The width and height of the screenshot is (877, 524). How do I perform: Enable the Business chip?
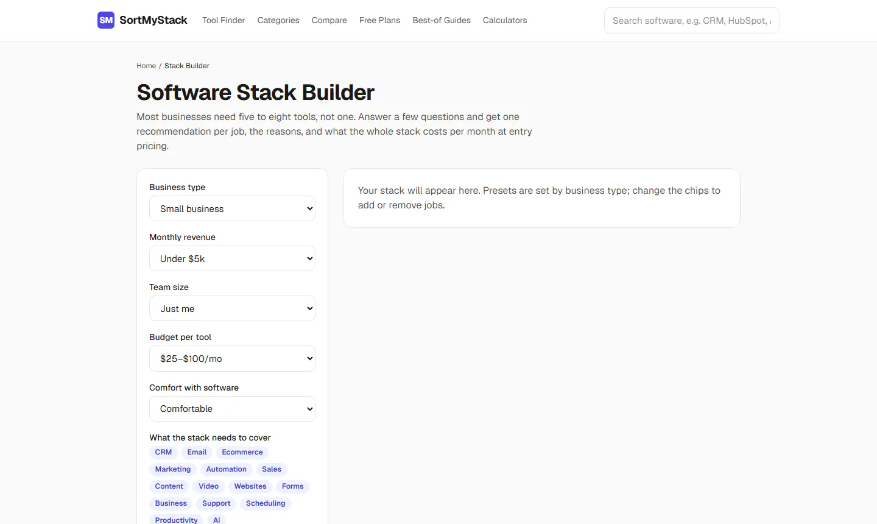[x=171, y=503]
